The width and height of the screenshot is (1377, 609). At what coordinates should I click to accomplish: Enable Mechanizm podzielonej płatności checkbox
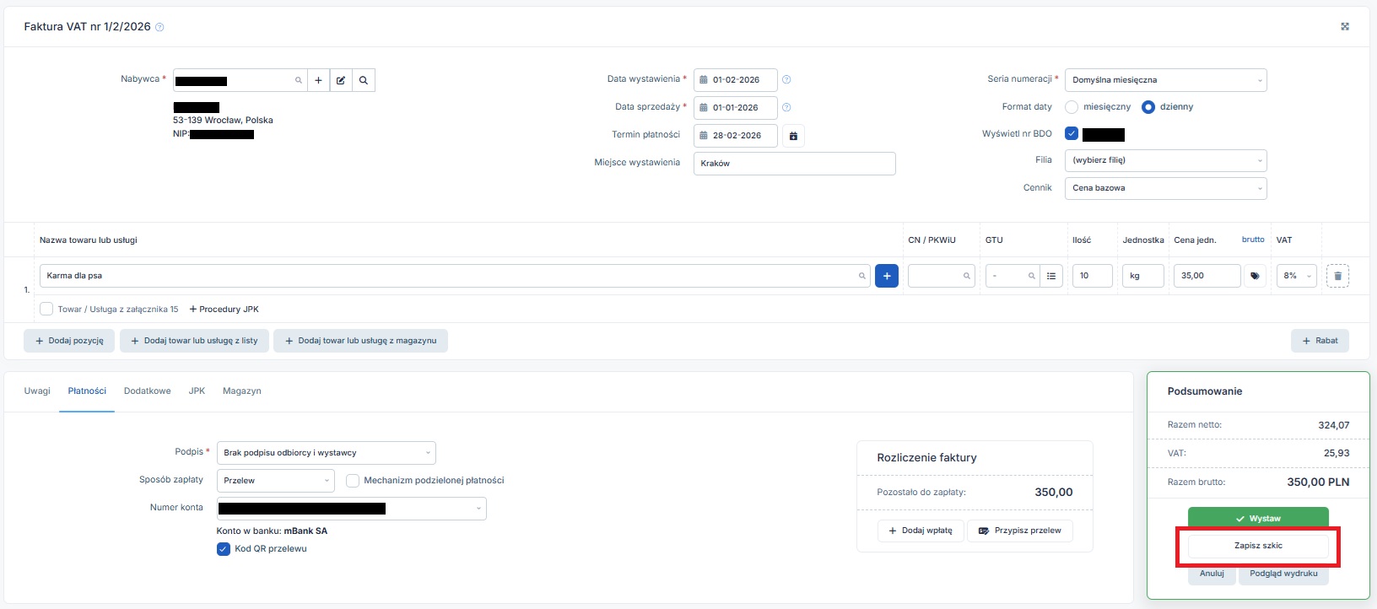pos(353,481)
